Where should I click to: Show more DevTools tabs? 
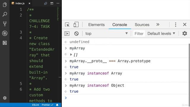click(x=158, y=24)
